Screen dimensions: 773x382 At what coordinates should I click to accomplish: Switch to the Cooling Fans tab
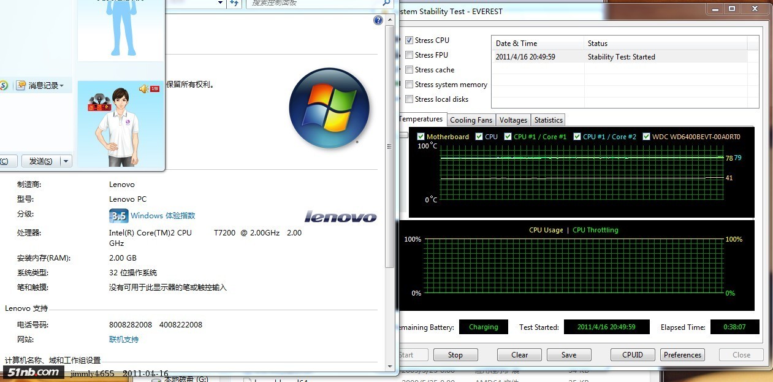pos(471,120)
